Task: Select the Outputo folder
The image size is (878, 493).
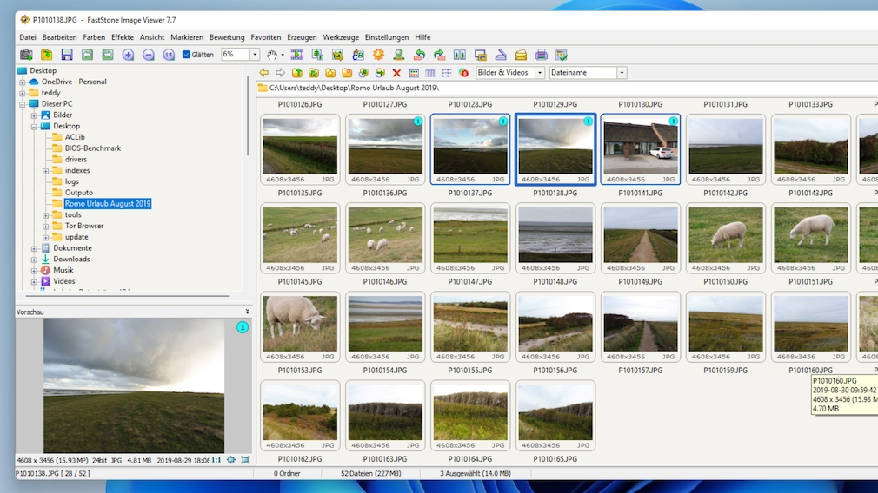Action: tap(79, 193)
